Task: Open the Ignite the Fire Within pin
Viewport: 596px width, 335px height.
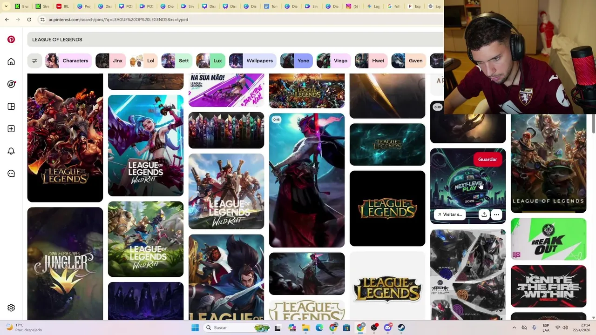Action: pyautogui.click(x=549, y=287)
